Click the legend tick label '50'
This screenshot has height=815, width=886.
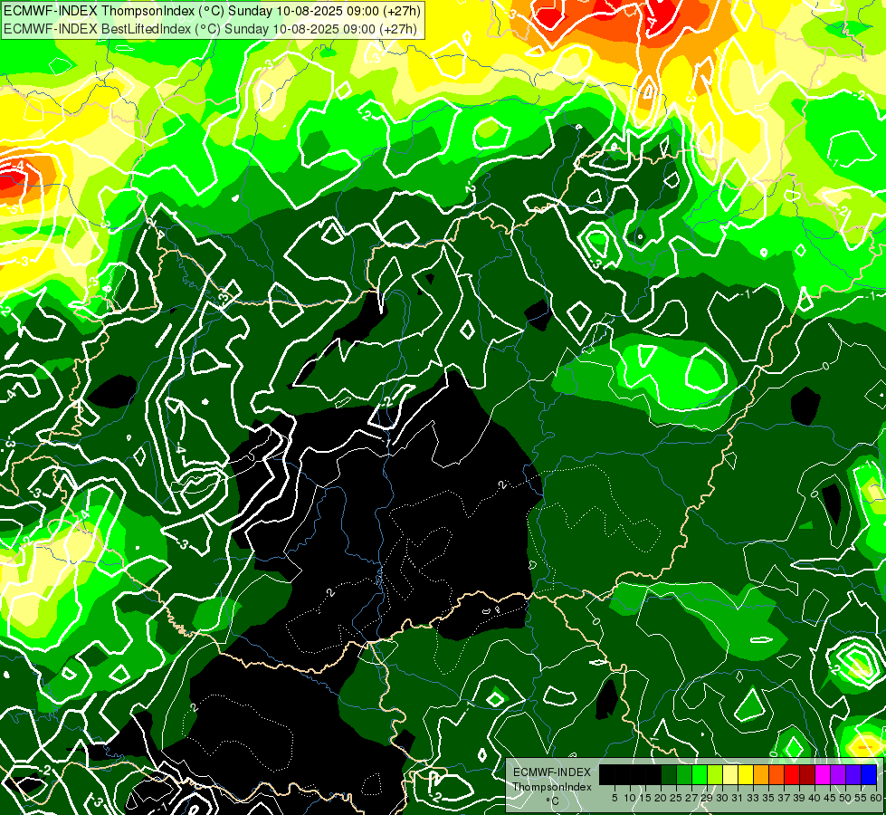(x=845, y=798)
